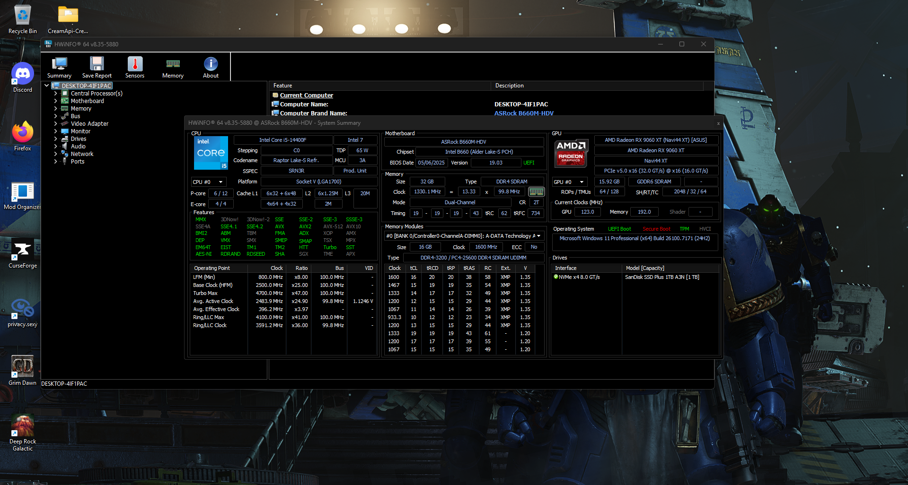Open the Summary toolbar icon

pos(59,68)
